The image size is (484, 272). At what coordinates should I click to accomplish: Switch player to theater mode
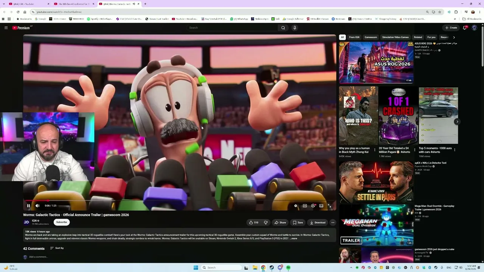[321, 206]
